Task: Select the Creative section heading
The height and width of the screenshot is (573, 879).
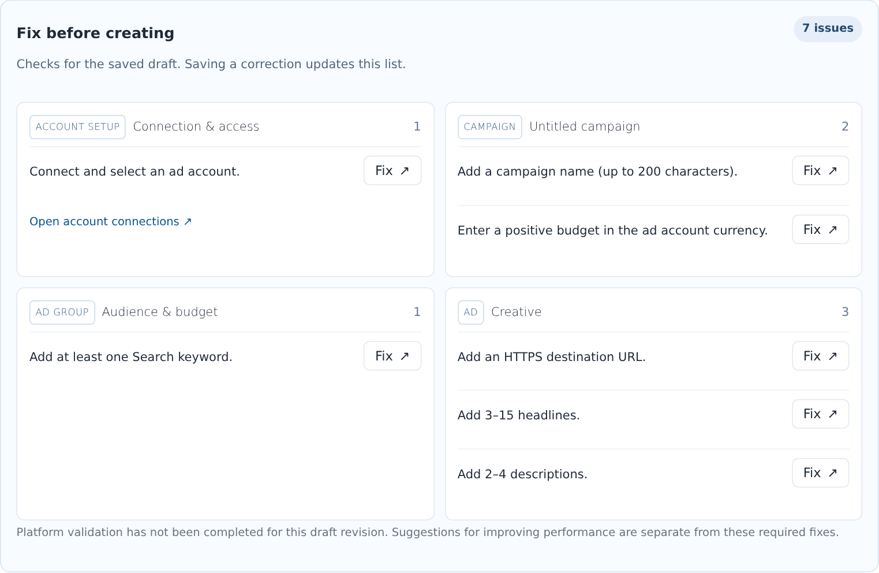Action: click(517, 312)
